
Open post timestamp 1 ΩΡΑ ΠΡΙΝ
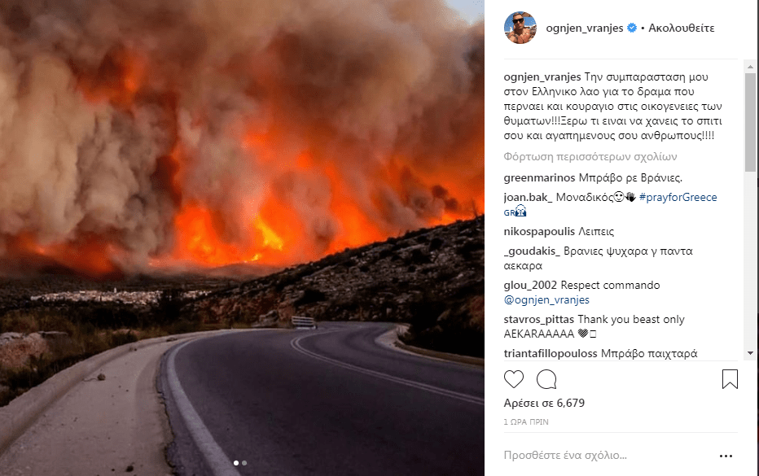526,421
